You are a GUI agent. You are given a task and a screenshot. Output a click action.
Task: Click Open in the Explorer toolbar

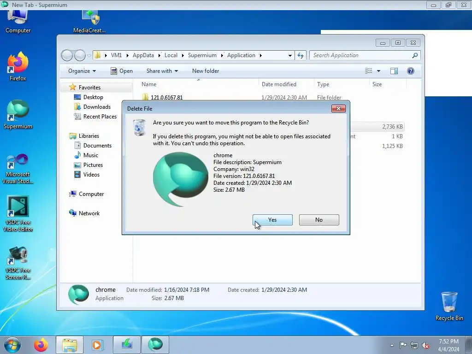[x=122, y=71]
